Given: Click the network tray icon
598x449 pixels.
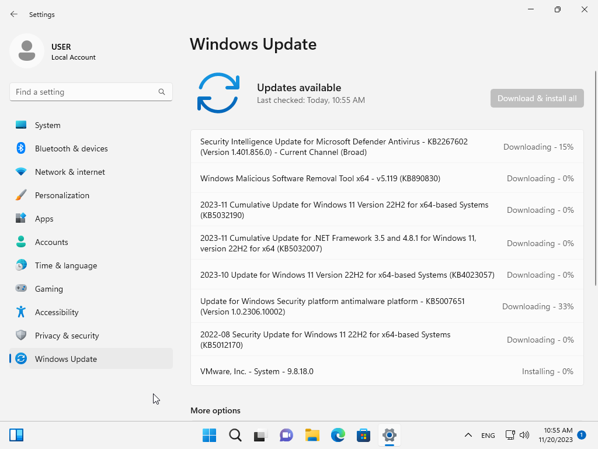Looking at the screenshot, I should tap(510, 435).
